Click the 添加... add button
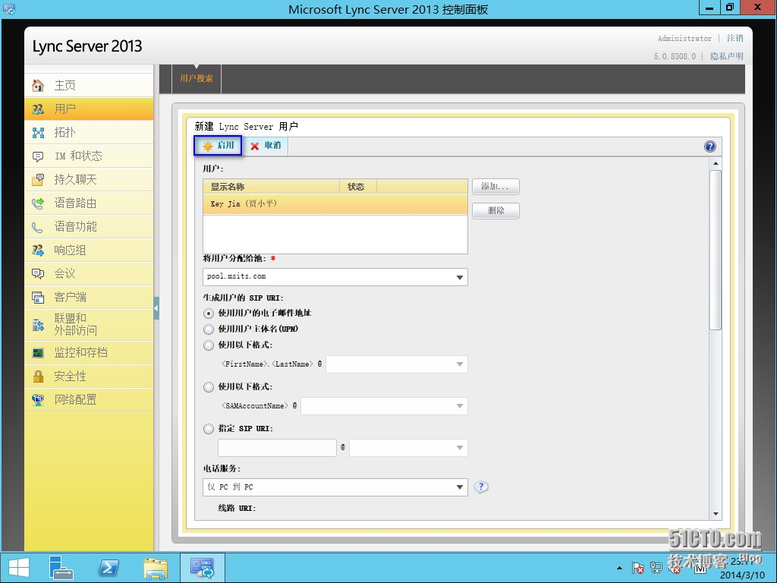Screen dimensions: 777x583 coord(495,187)
